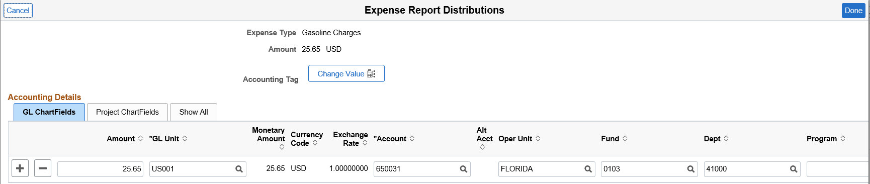
Task: Sort by Program column arrows
Action: [843, 139]
